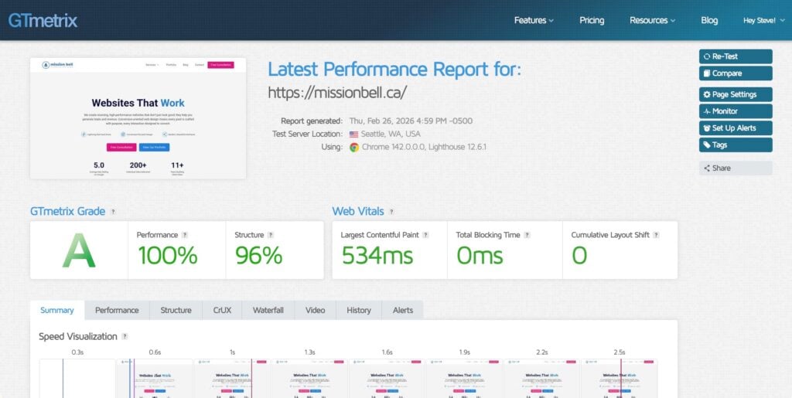Image resolution: width=792 pixels, height=398 pixels.
Task: Expand the Features dropdown menu
Action: [x=534, y=20]
